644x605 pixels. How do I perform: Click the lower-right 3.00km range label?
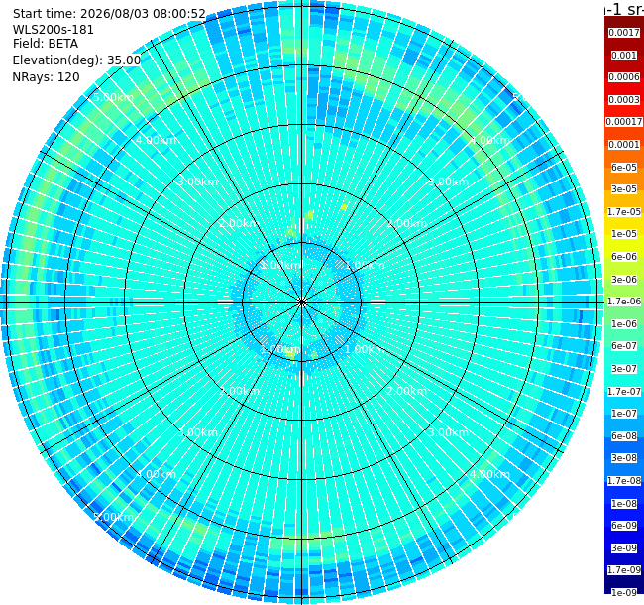coord(448,432)
